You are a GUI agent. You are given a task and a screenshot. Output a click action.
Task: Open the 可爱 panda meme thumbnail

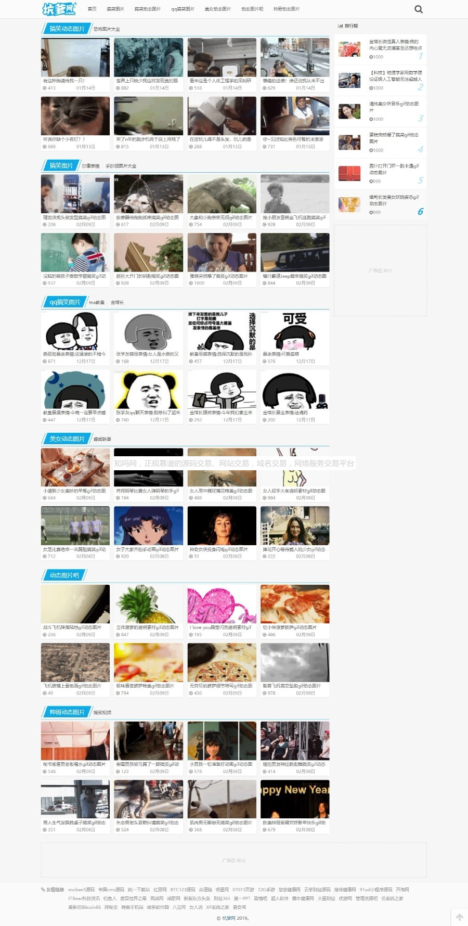pos(295,331)
